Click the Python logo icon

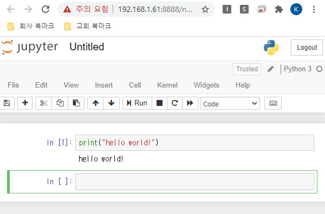click(x=271, y=48)
